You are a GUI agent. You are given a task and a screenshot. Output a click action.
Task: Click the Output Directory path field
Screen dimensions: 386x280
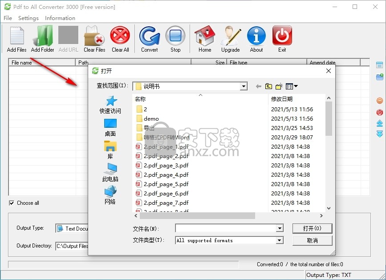[x=72, y=246]
